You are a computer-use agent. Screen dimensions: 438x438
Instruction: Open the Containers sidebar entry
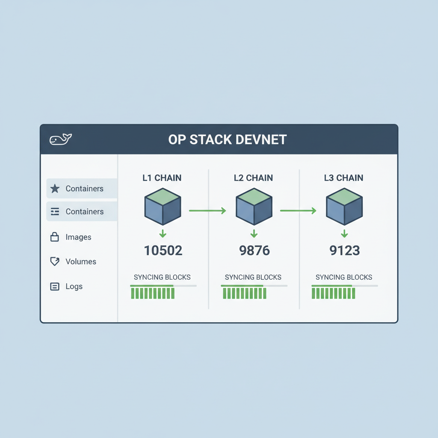click(x=84, y=188)
